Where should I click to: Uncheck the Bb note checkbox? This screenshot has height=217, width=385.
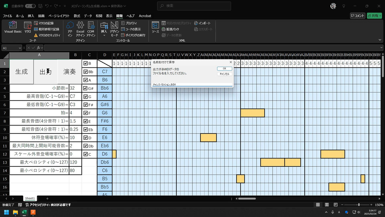85,72
